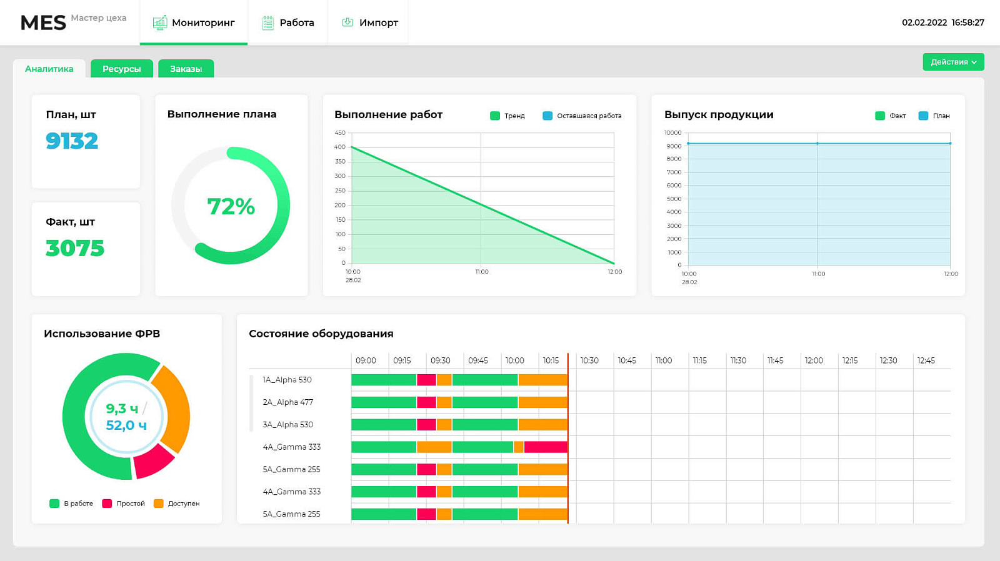
Task: Click the Выпуск продукции chart title
Action: [x=719, y=114]
